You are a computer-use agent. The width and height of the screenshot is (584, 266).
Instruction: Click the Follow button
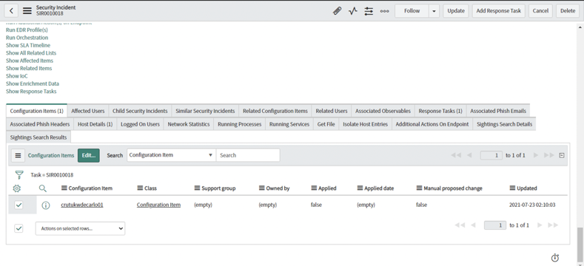tap(412, 11)
